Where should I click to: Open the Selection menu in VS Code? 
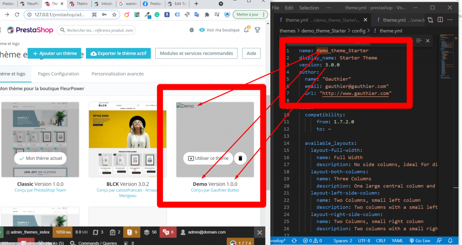(309, 8)
